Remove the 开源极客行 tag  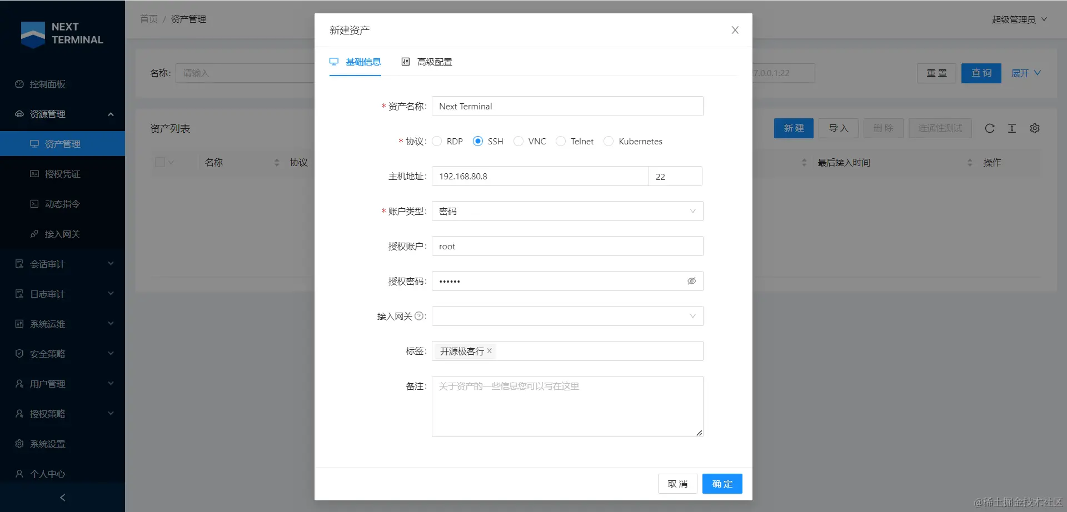click(490, 351)
